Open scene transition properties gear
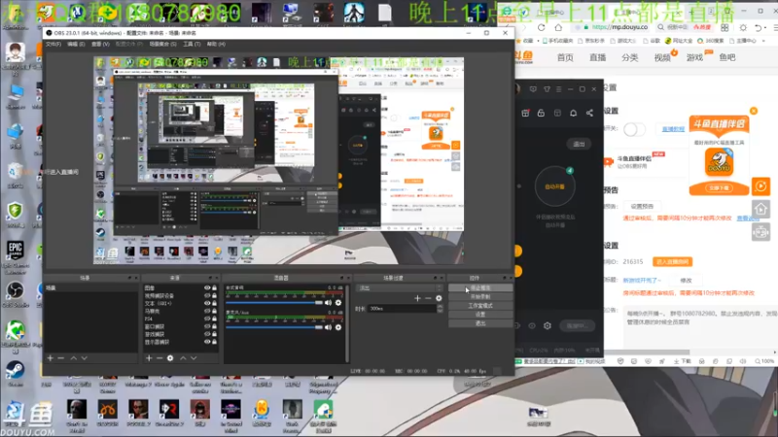 (439, 298)
